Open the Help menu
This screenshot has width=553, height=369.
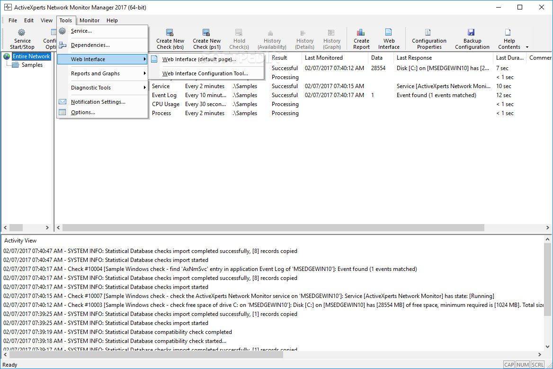tap(112, 20)
